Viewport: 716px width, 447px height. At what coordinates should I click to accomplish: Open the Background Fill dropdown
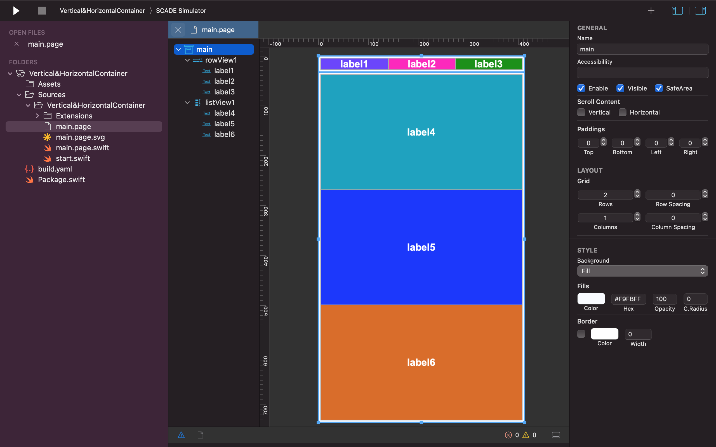pyautogui.click(x=643, y=271)
